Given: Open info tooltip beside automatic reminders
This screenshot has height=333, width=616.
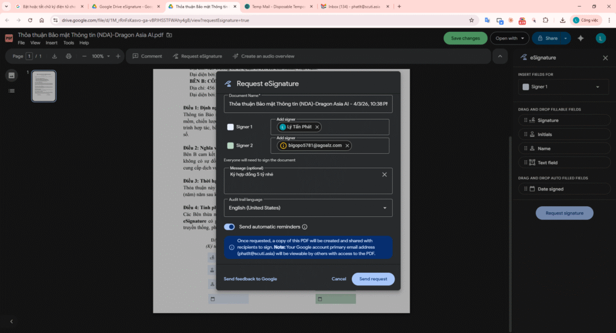Looking at the screenshot, I should pos(305,227).
